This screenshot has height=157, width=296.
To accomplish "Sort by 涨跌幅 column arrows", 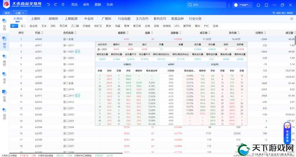I will pyautogui.click(x=180, y=33).
